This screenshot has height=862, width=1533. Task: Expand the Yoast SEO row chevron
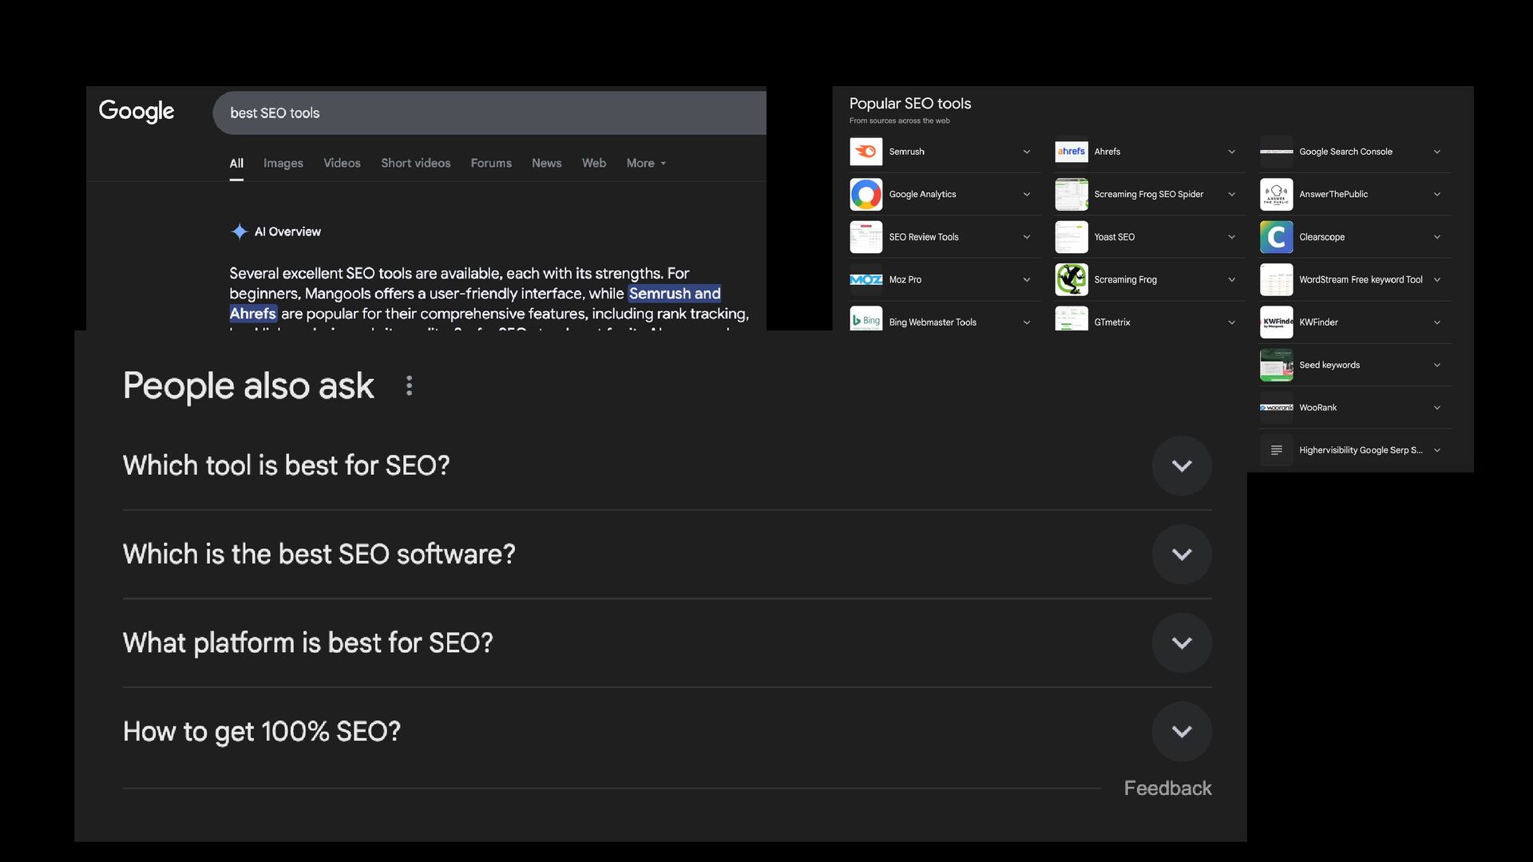1231,237
